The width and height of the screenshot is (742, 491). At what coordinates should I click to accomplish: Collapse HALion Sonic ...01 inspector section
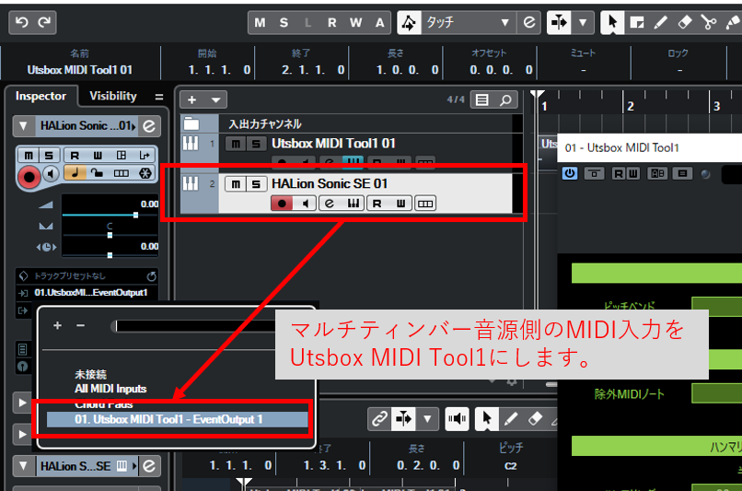pyautogui.click(x=23, y=126)
